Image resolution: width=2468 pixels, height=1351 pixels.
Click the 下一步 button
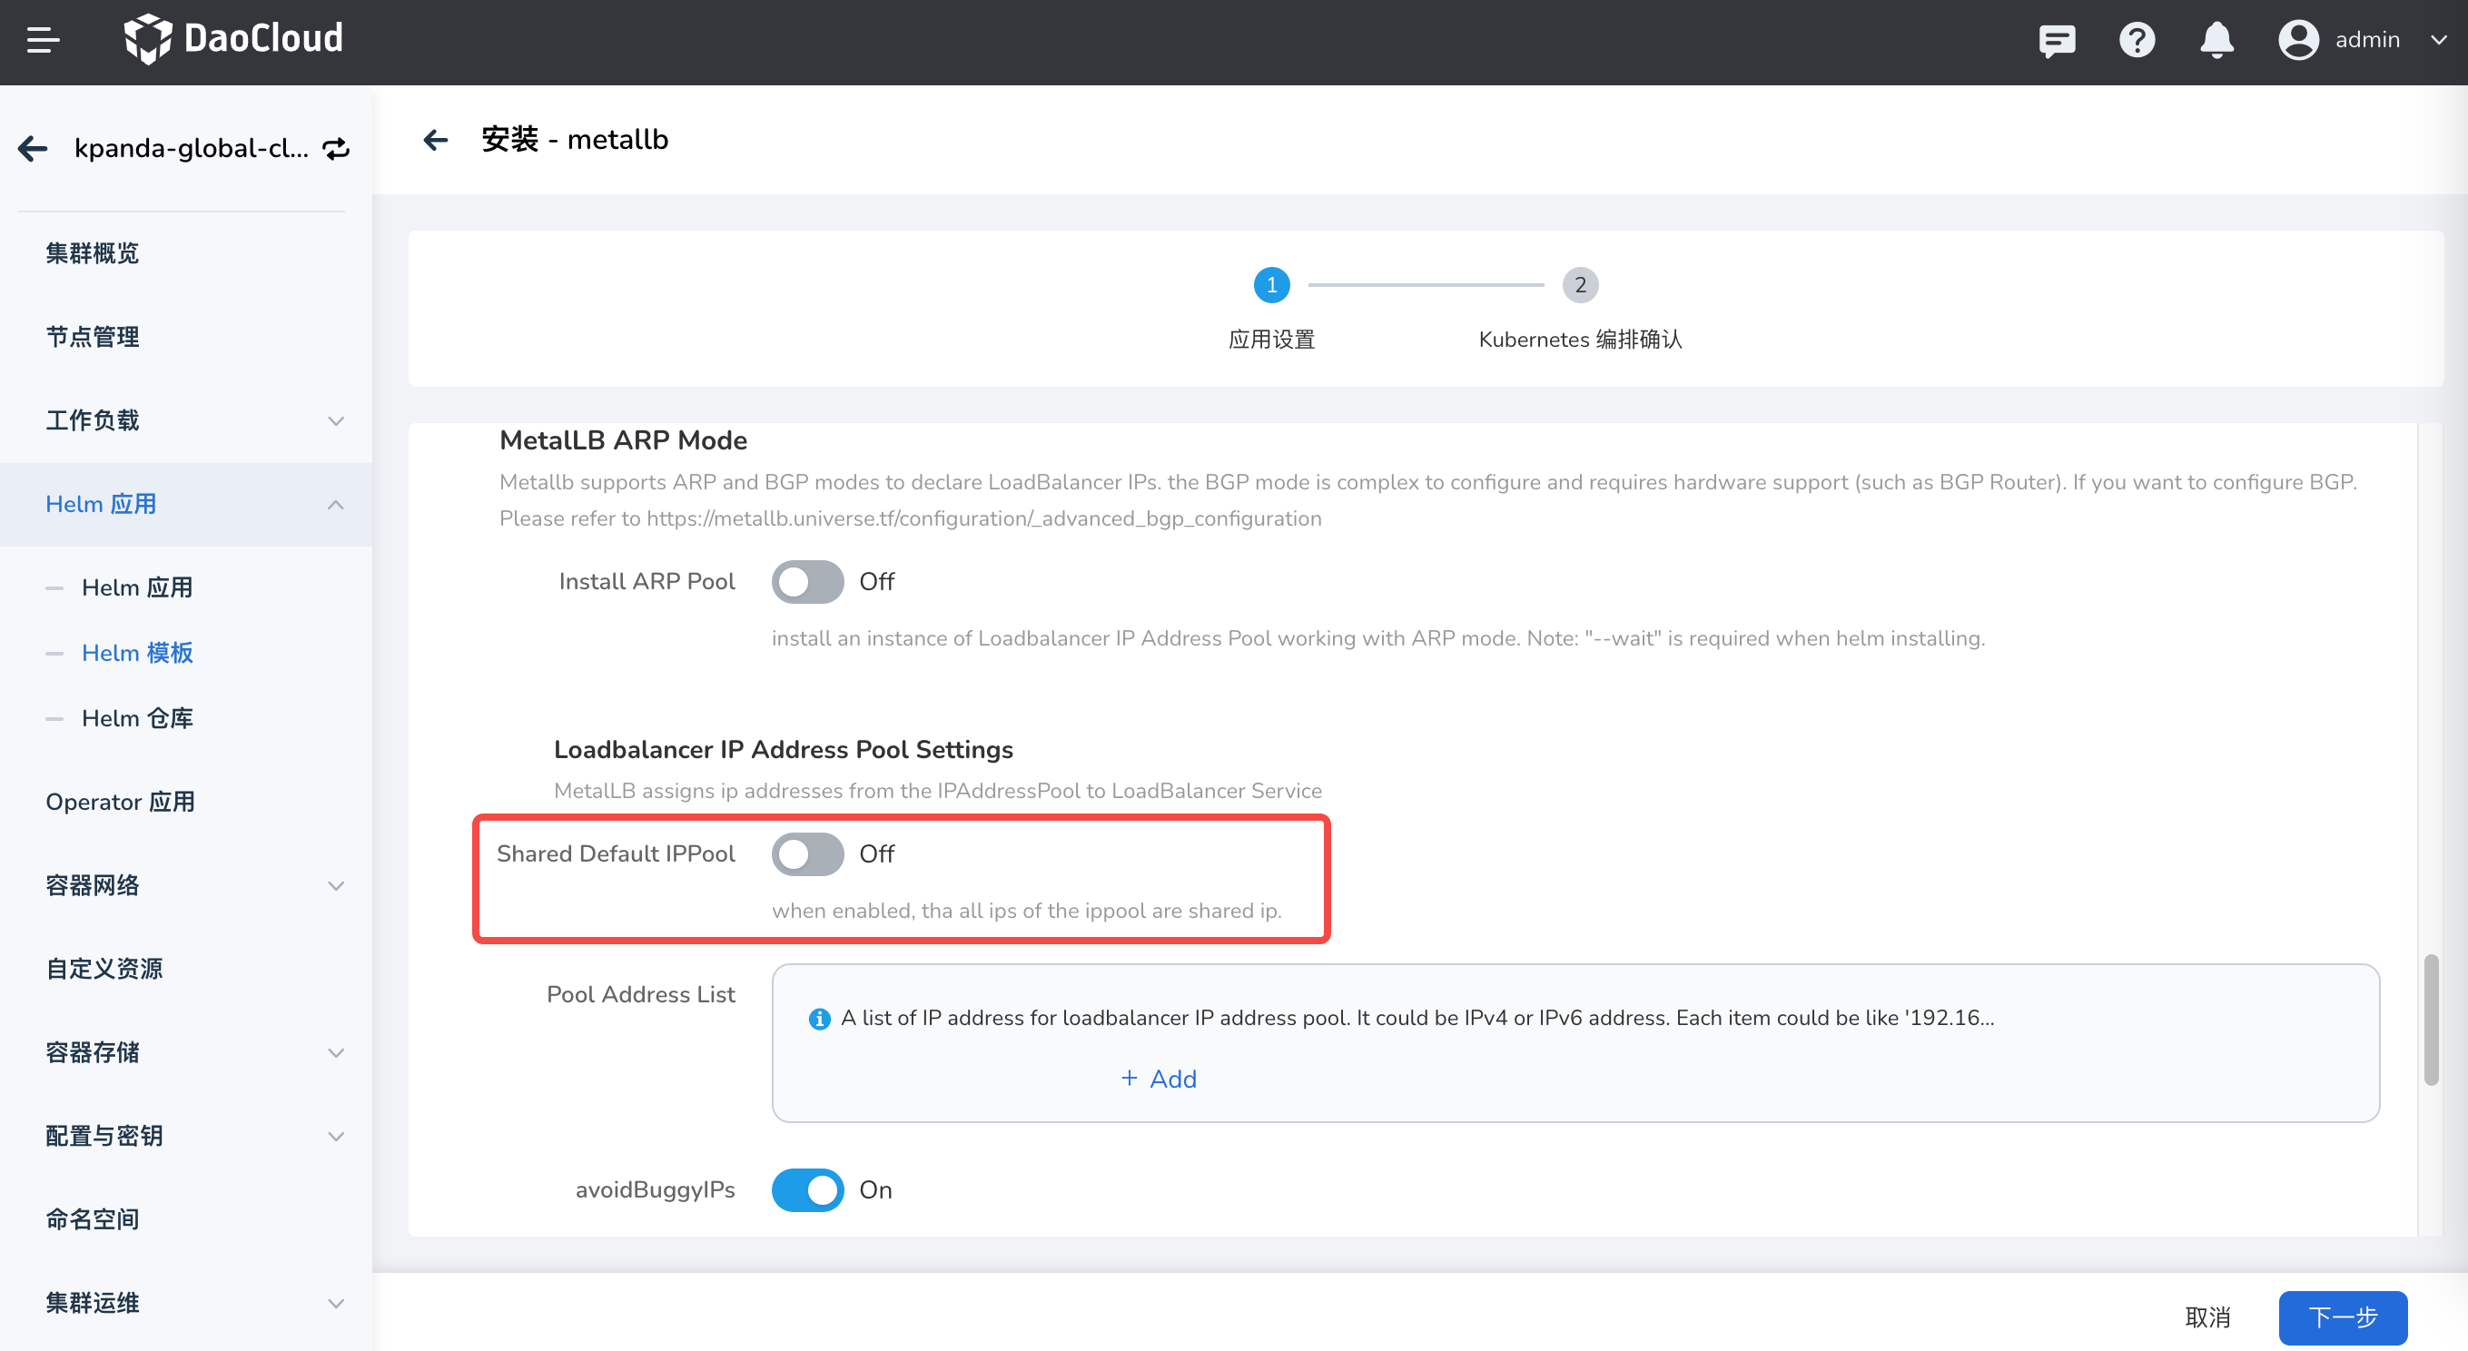point(2342,1316)
